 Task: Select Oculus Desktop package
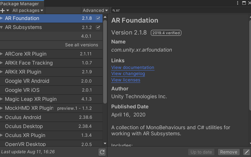tap(51, 126)
